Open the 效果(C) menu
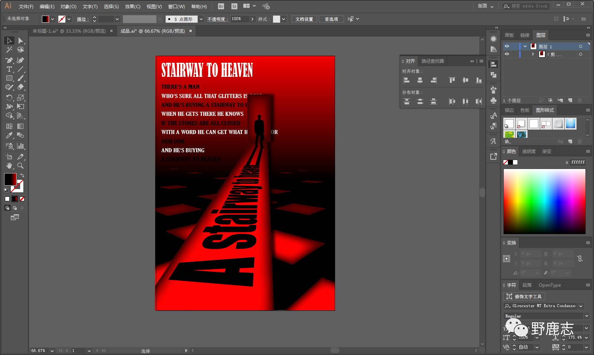Image resolution: width=594 pixels, height=355 pixels. (132, 6)
